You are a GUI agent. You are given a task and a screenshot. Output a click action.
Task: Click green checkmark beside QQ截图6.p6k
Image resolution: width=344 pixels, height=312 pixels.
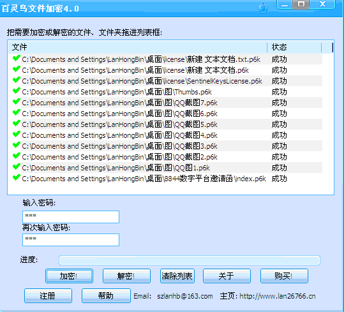tap(17, 113)
